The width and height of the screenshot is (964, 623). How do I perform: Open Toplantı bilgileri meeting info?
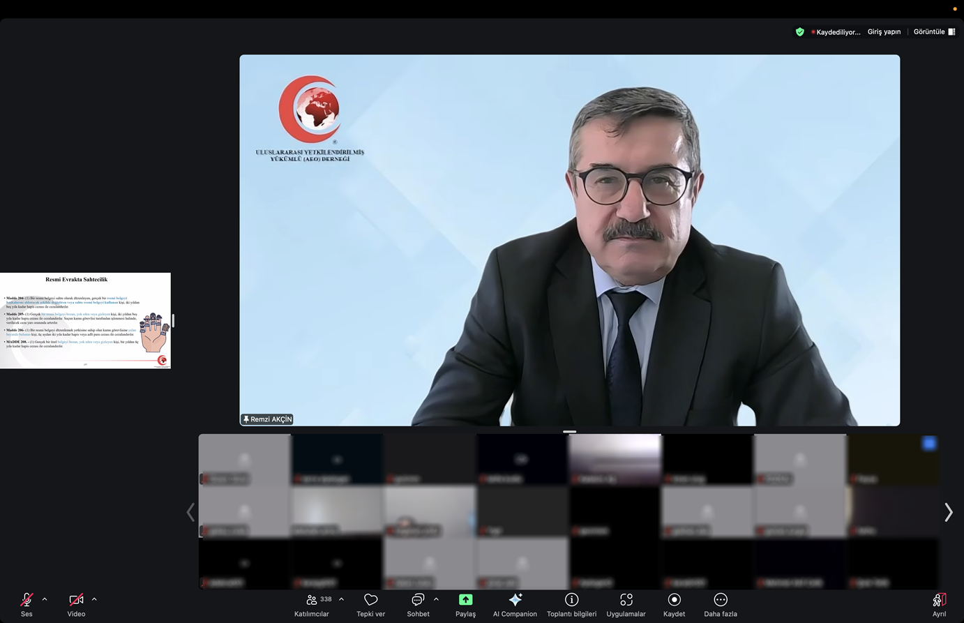[571, 603]
